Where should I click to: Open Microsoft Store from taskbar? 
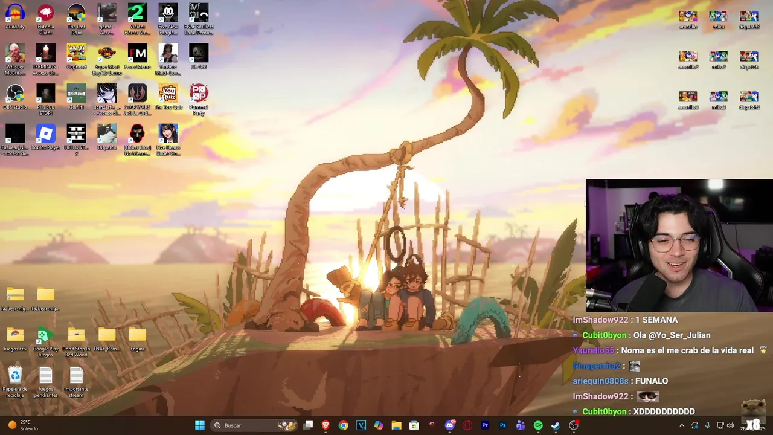point(414,425)
